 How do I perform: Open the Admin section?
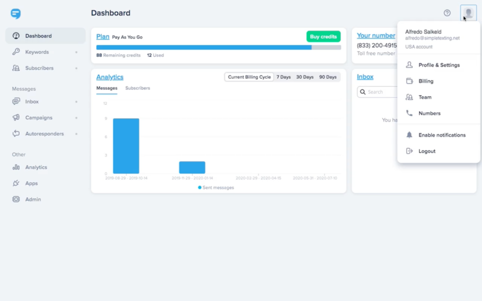coord(33,199)
